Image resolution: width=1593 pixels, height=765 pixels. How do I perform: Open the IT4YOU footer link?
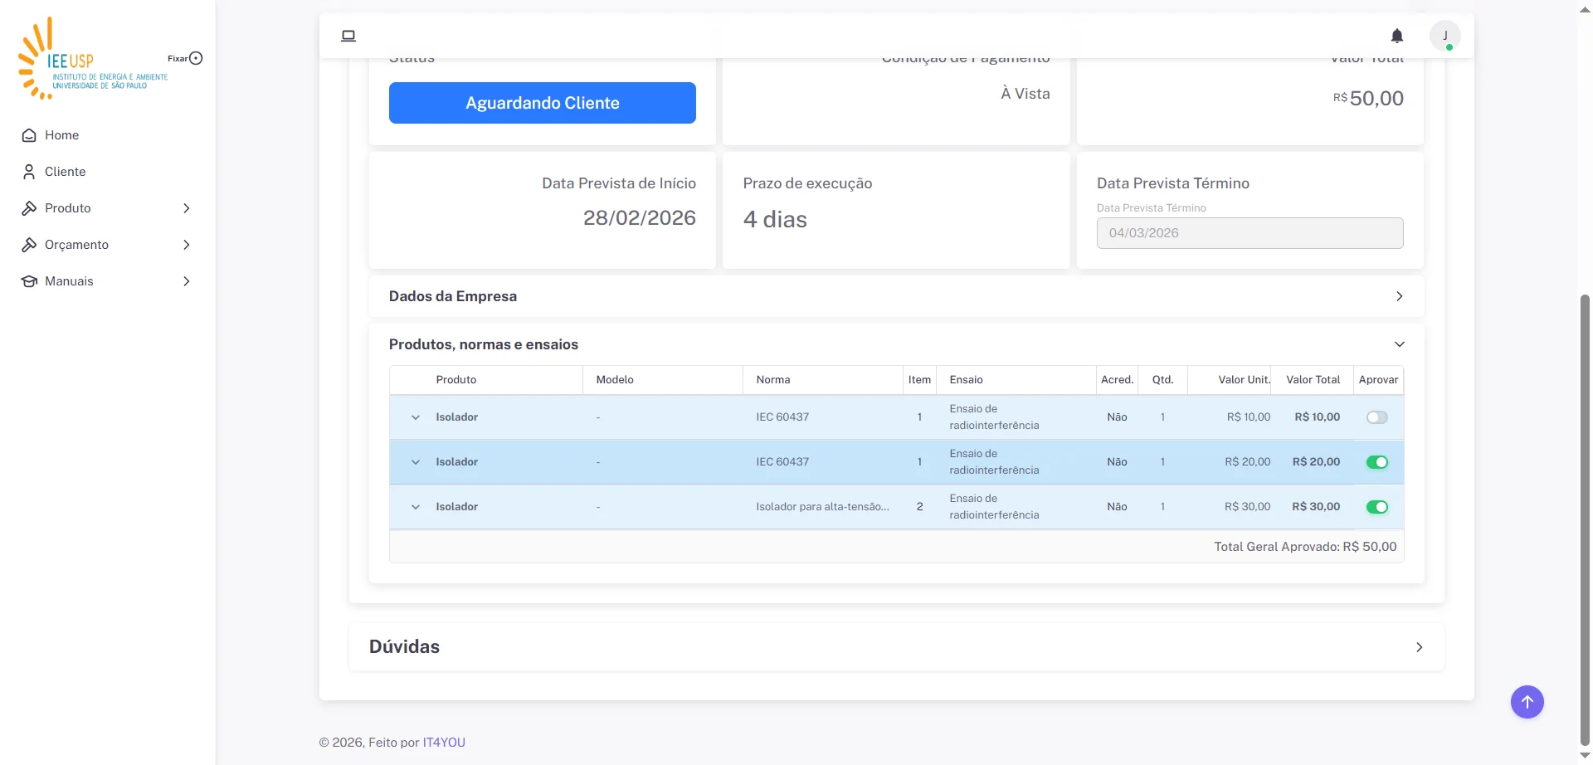click(x=444, y=743)
